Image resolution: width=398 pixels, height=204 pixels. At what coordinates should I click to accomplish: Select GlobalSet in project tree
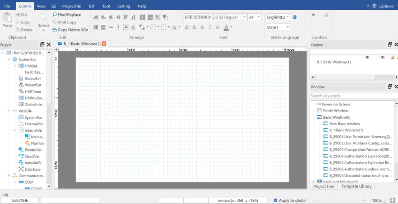point(33,78)
